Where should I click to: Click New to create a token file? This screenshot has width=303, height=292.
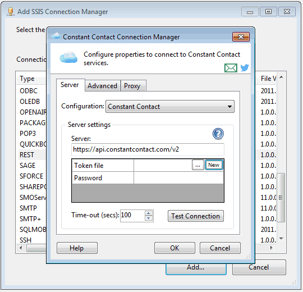[214, 165]
